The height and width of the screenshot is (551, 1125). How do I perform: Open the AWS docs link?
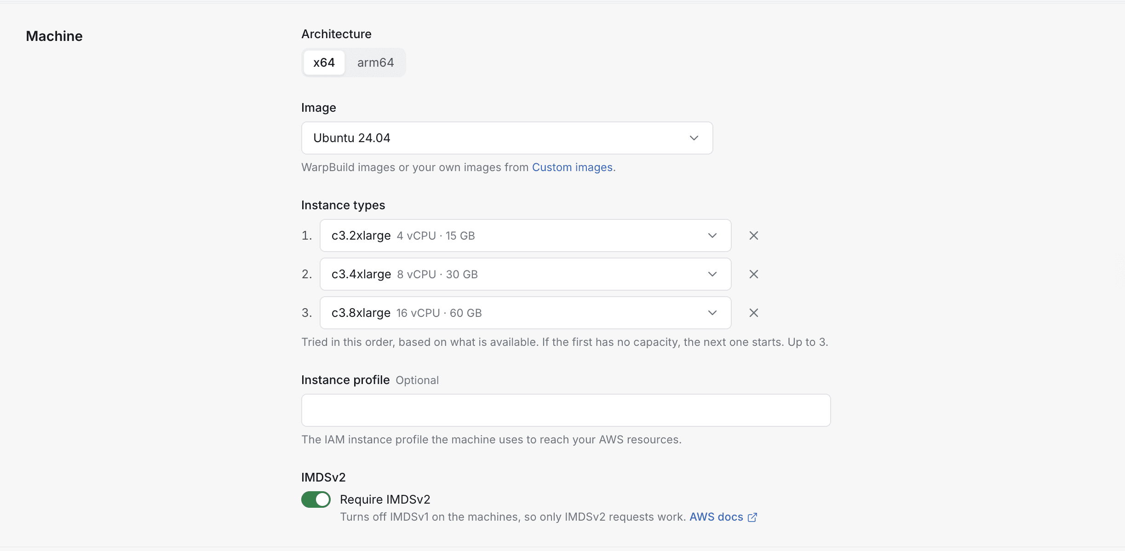(716, 517)
